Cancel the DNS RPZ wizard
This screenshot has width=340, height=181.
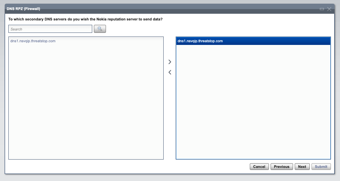259,167
